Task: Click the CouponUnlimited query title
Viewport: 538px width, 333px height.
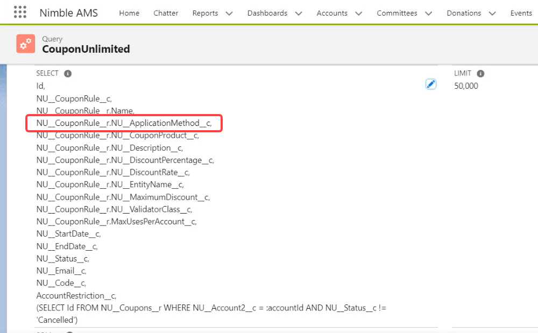Action: [86, 49]
